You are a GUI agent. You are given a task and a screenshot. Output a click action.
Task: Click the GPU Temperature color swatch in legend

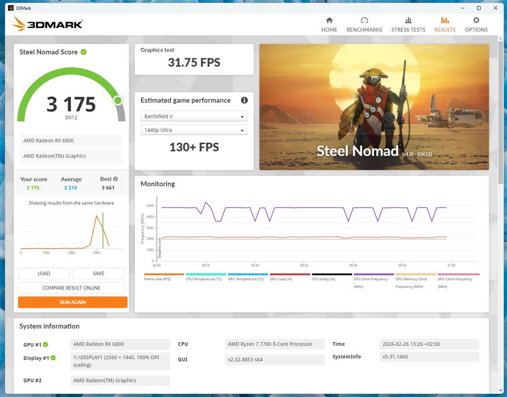pyautogui.click(x=248, y=275)
